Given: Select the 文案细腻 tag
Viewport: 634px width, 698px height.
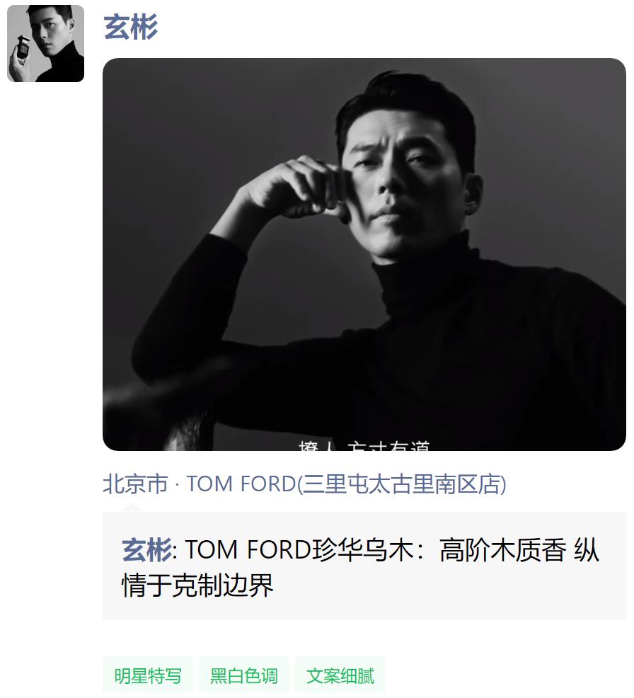Looking at the screenshot, I should [340, 675].
